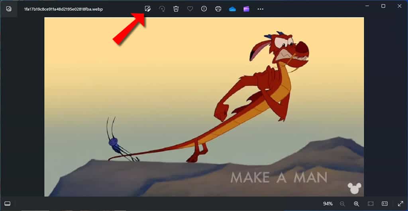
Task: Close the Photos window
Action: (399, 6)
